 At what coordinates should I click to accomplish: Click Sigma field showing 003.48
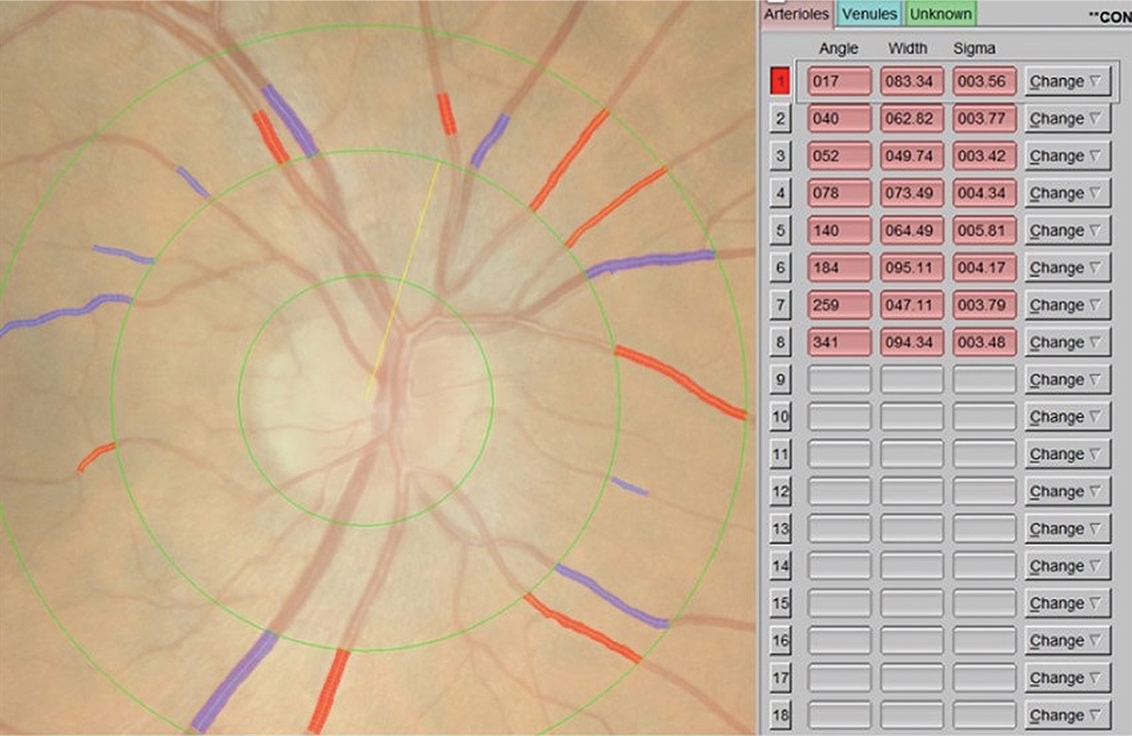[x=984, y=343]
